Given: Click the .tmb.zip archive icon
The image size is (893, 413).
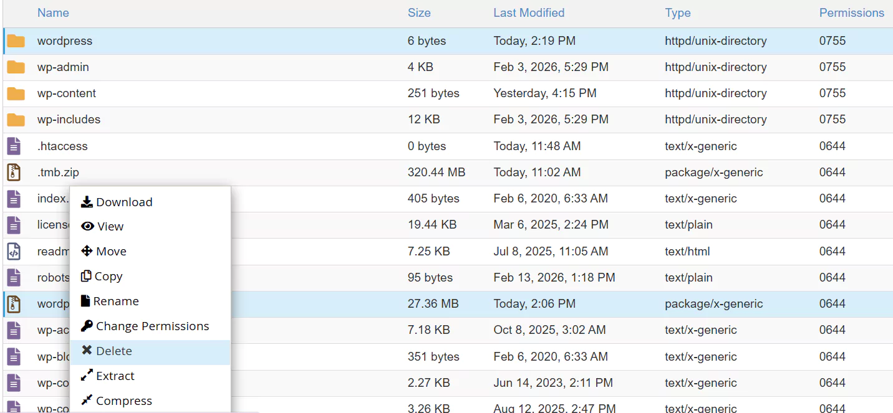Looking at the screenshot, I should pyautogui.click(x=14, y=173).
